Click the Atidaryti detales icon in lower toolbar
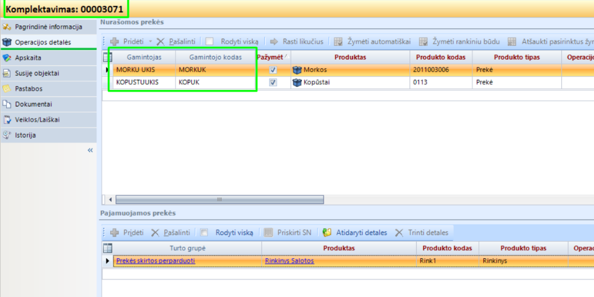 [x=327, y=233]
